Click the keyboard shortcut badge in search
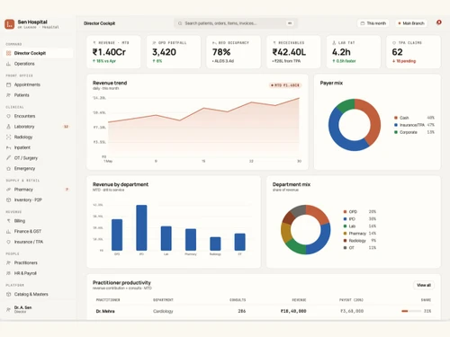450x337 pixels. 290,23
